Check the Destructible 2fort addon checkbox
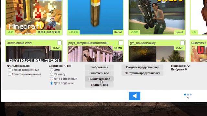 tap(59, 43)
